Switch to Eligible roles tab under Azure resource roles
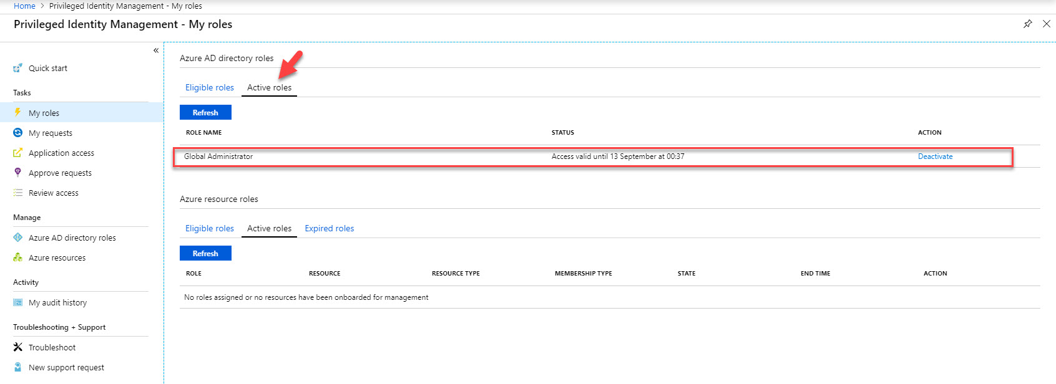This screenshot has height=384, width=1056. point(210,228)
